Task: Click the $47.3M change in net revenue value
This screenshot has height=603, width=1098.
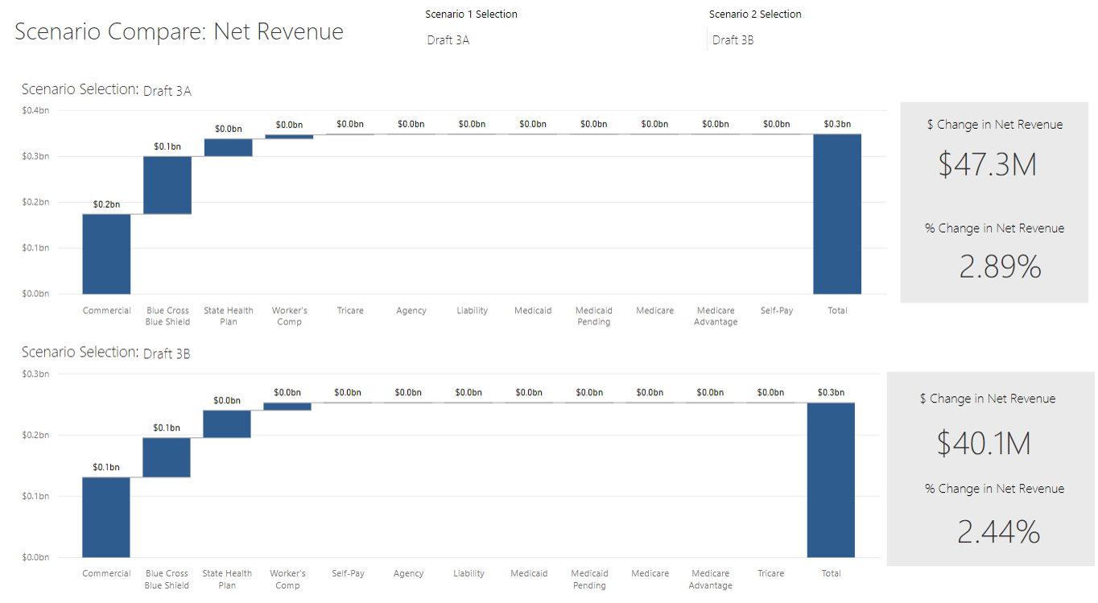Action: coord(987,164)
